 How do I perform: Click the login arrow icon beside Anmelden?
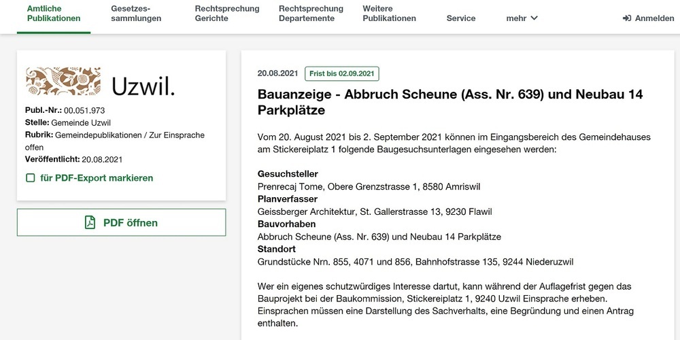[x=627, y=18]
